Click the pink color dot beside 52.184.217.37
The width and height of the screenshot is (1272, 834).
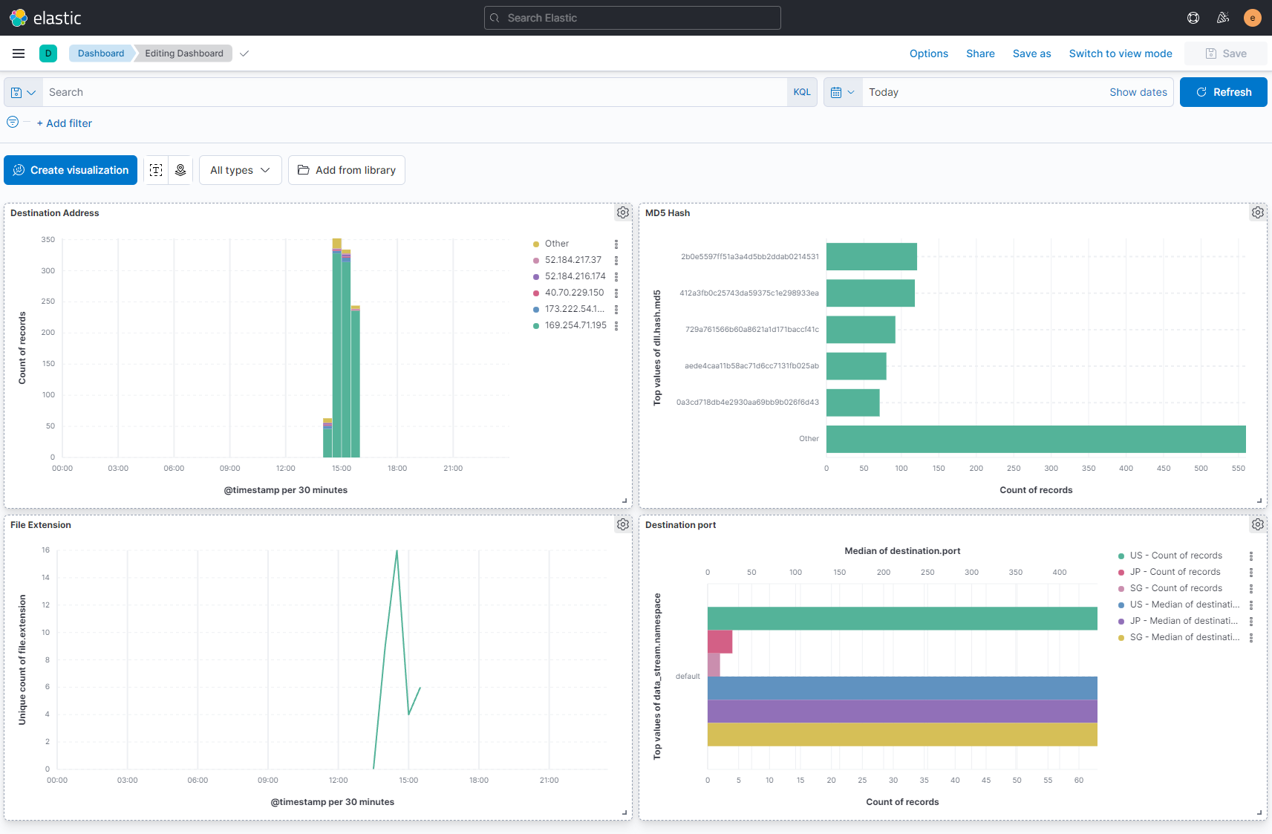[536, 259]
